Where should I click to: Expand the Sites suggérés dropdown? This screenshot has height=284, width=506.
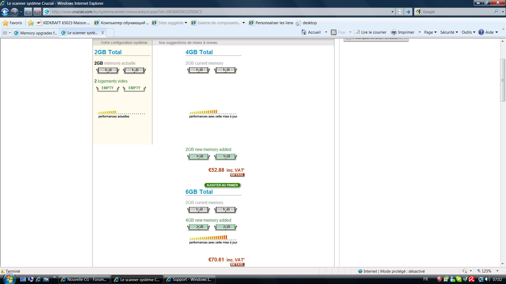[186, 23]
